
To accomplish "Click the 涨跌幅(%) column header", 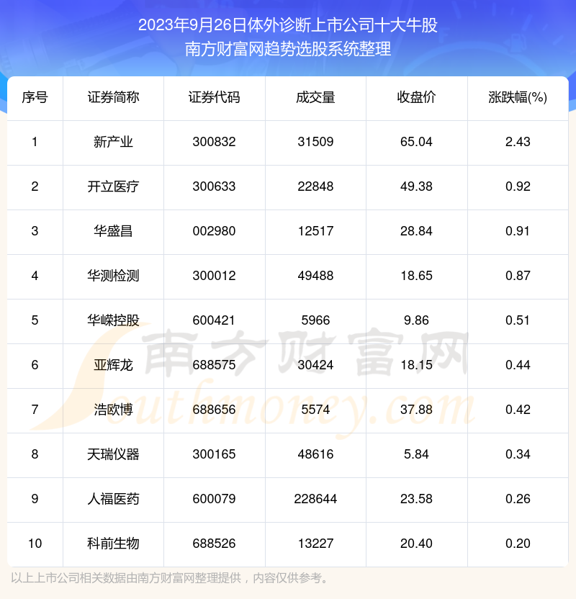I will click(518, 97).
